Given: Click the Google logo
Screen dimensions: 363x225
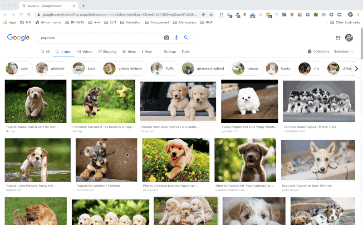Looking at the screenshot, I should (18, 38).
